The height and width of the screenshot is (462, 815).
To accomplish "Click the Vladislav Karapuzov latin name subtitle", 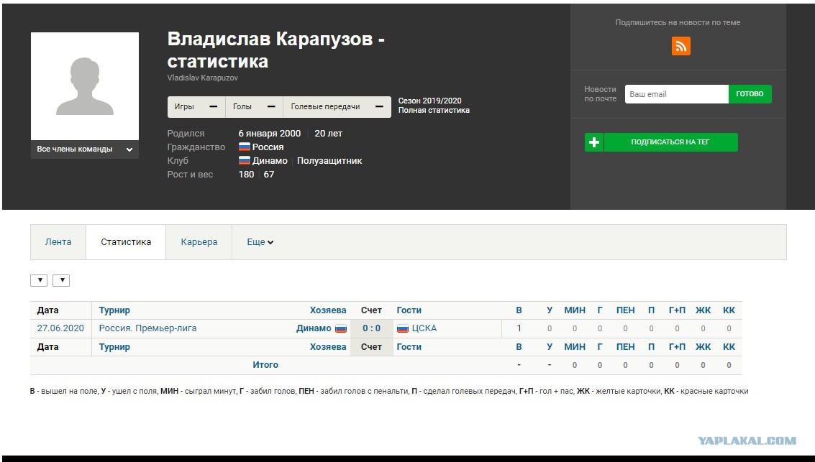I will [x=203, y=78].
